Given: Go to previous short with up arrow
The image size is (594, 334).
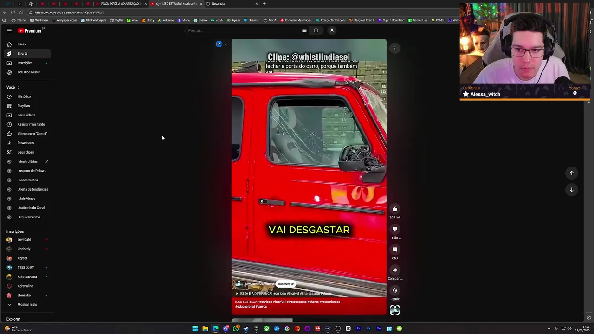Looking at the screenshot, I should point(572,173).
